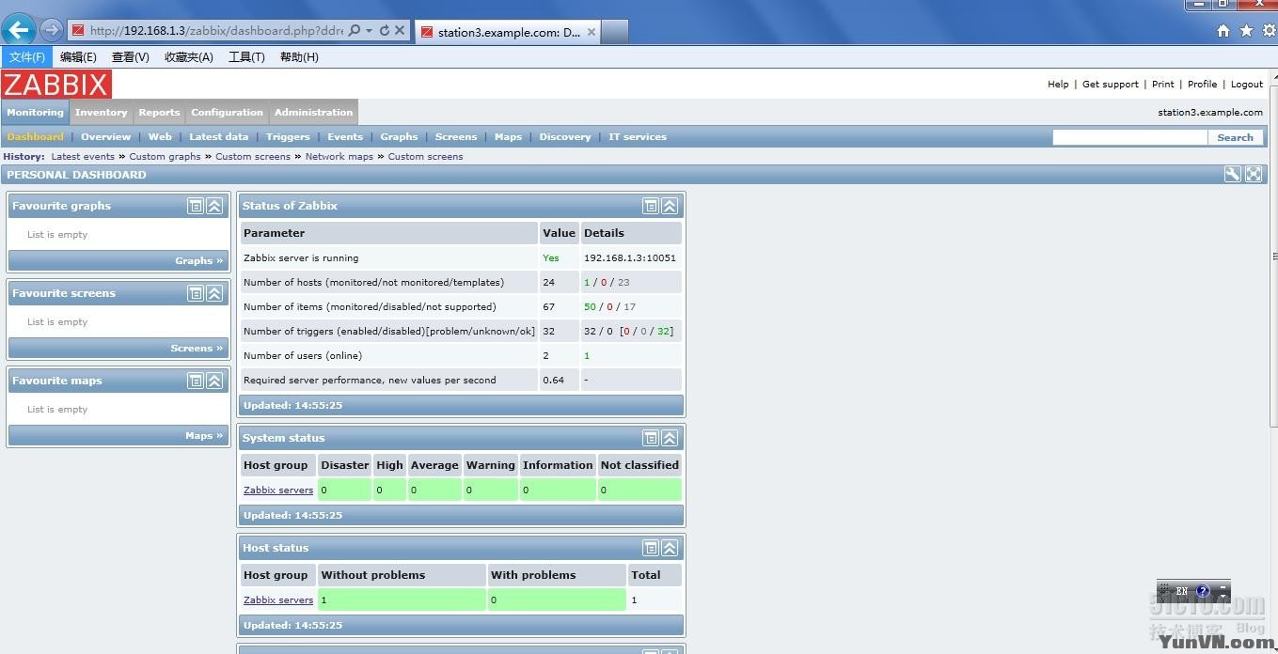Click Maps » link in Favourite maps

click(x=204, y=435)
